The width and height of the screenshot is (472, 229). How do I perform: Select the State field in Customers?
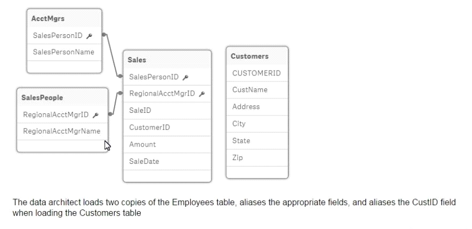257,141
